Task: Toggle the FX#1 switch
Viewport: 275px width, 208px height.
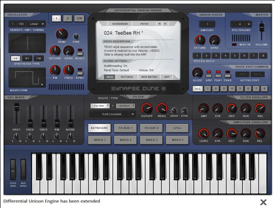Action: point(218,76)
